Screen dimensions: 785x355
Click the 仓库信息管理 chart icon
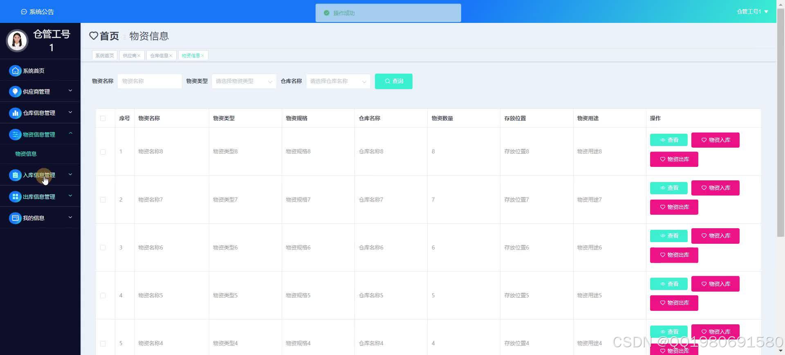point(15,113)
